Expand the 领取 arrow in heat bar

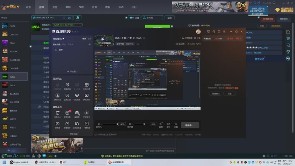tap(239, 39)
